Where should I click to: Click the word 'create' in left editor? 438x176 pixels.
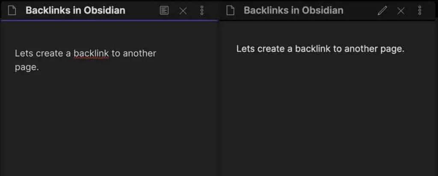50,53
